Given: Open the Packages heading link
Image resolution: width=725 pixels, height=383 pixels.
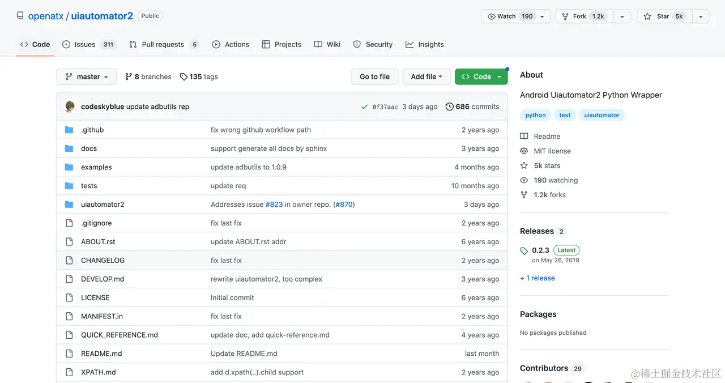Looking at the screenshot, I should pos(538,314).
